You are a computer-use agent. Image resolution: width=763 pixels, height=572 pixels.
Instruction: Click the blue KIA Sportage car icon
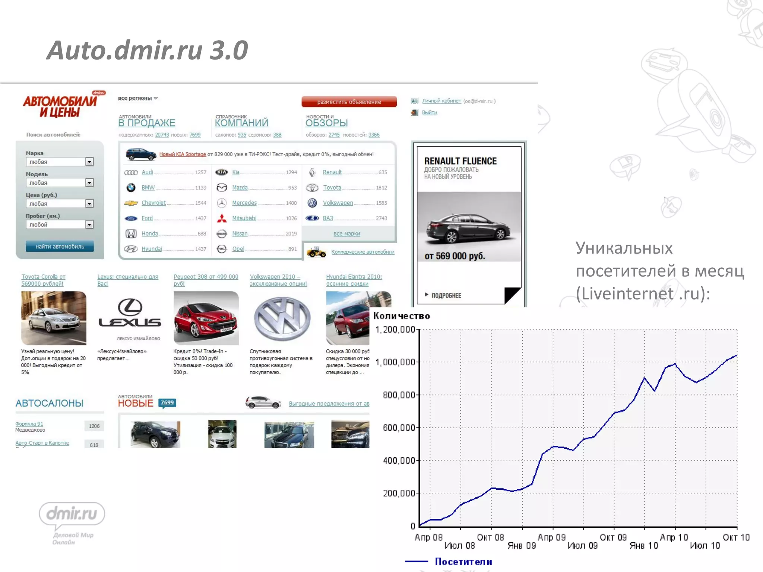[141, 155]
